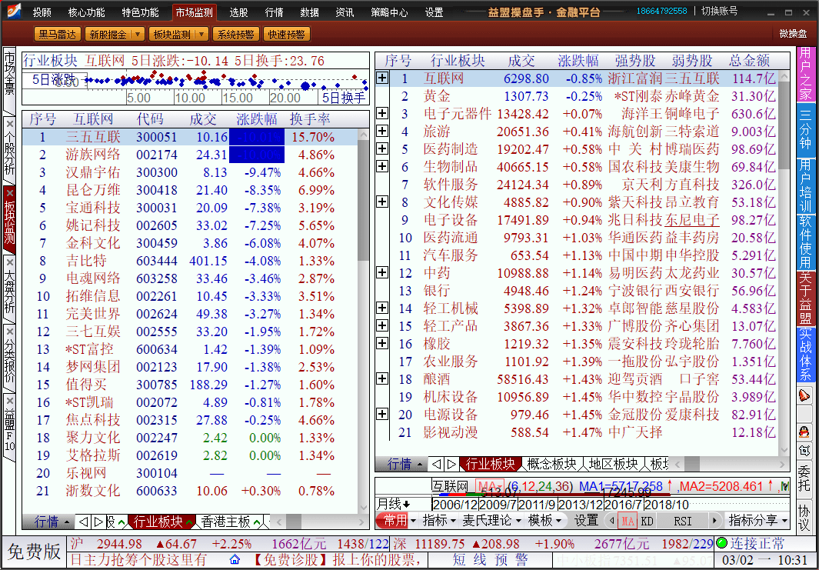Open the 指标 dropdown menu
Screen dimensions: 819x570
[x=439, y=520]
